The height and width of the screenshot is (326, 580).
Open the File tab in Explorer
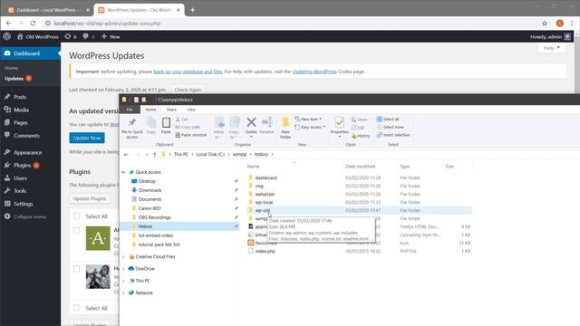(130, 110)
